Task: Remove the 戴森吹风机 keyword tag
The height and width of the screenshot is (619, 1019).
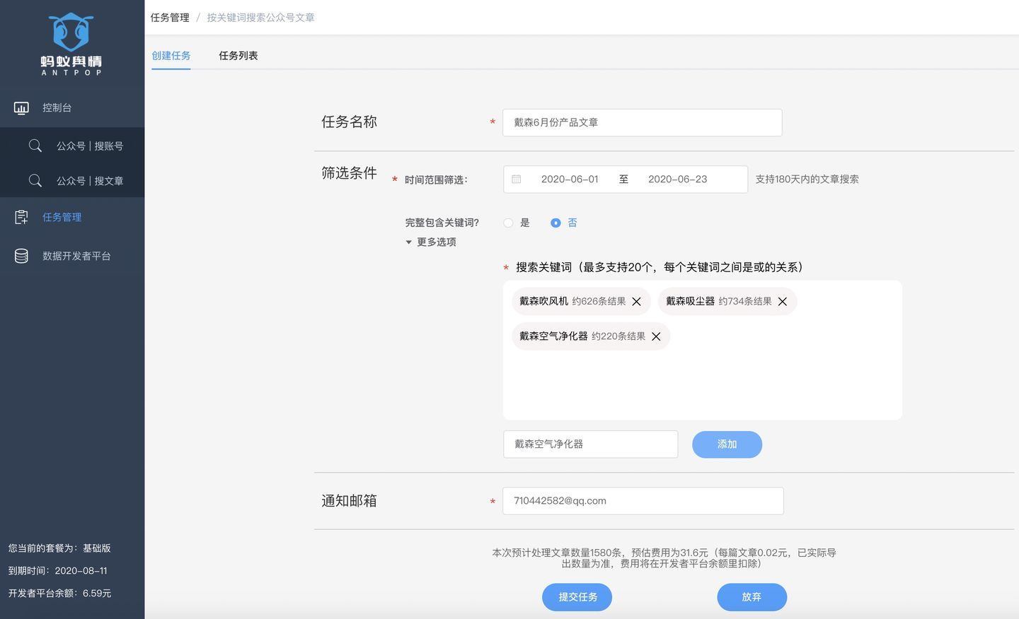Action: [x=636, y=302]
